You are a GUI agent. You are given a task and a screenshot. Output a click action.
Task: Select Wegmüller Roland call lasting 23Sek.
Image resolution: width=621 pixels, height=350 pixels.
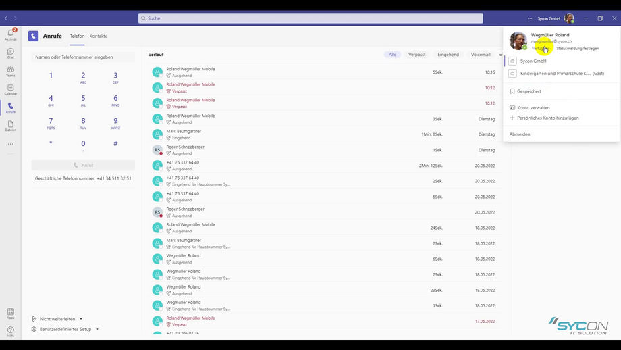323,290
